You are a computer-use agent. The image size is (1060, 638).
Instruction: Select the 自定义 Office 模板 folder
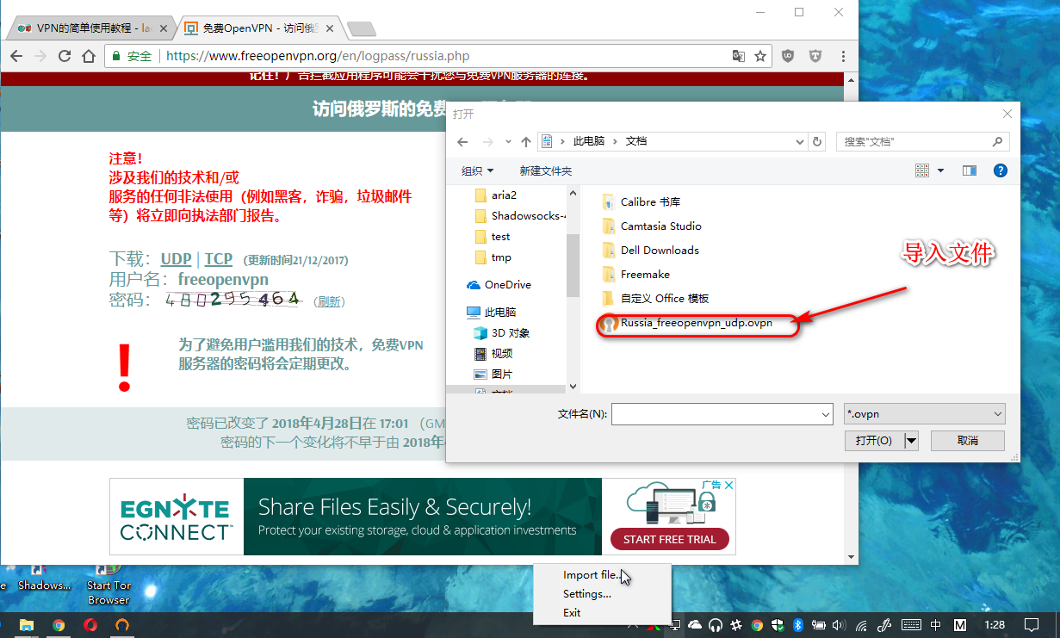pos(655,299)
